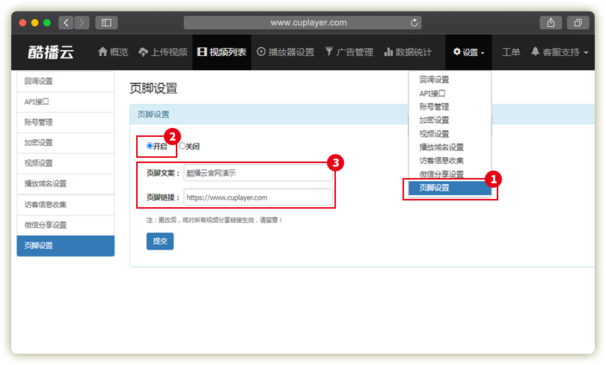The image size is (606, 365).
Task: Click the browser share icon
Action: [x=550, y=22]
